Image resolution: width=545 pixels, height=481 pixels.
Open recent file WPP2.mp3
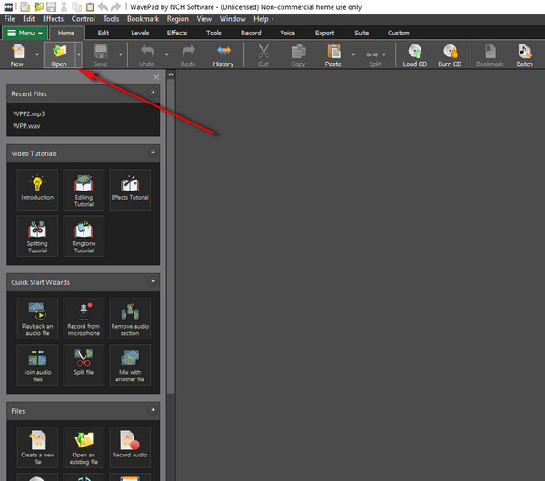click(x=29, y=114)
